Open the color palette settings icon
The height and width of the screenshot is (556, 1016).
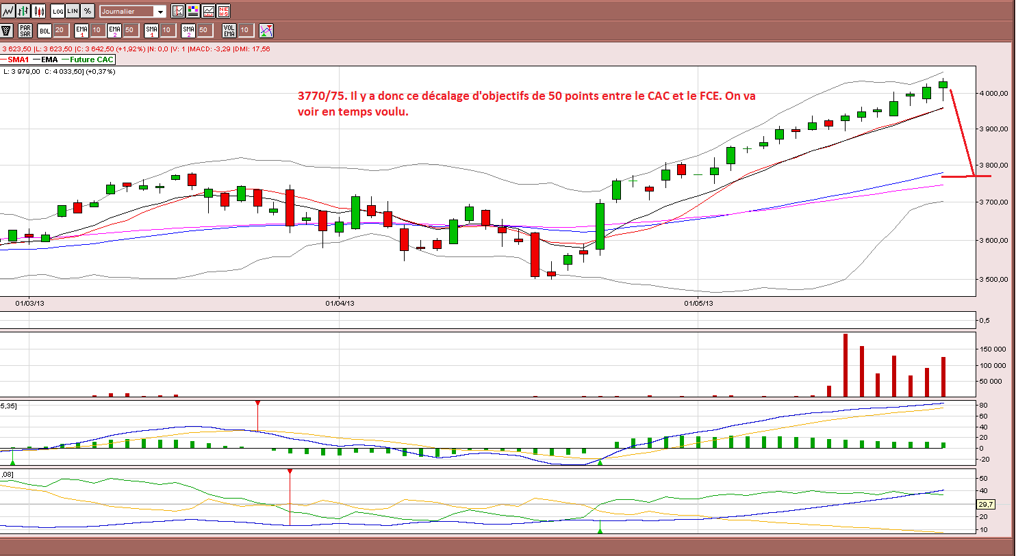click(193, 11)
